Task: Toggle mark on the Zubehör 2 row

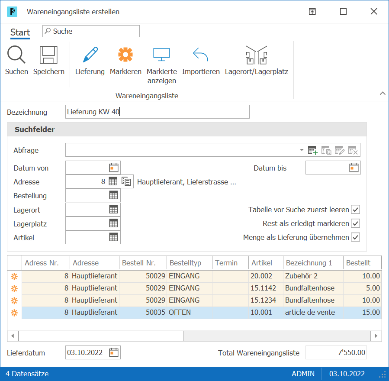Action: 14,276
